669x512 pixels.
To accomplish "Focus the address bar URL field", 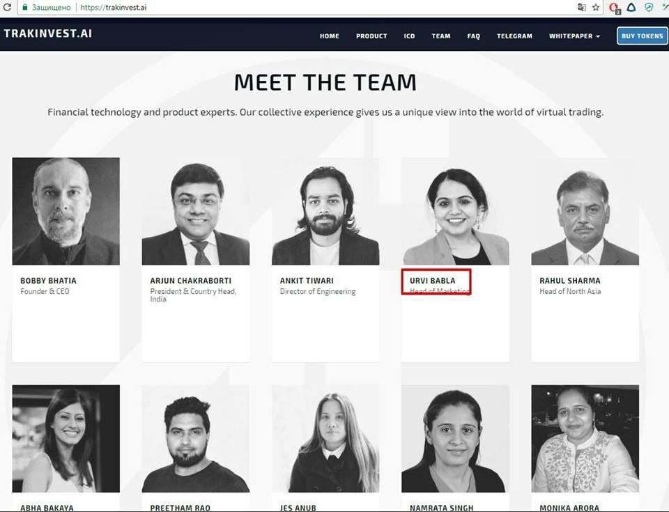I will pyautogui.click(x=299, y=7).
